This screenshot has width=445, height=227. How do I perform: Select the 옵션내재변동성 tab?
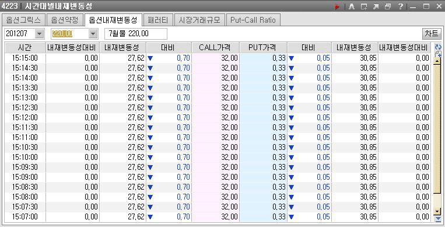point(113,20)
